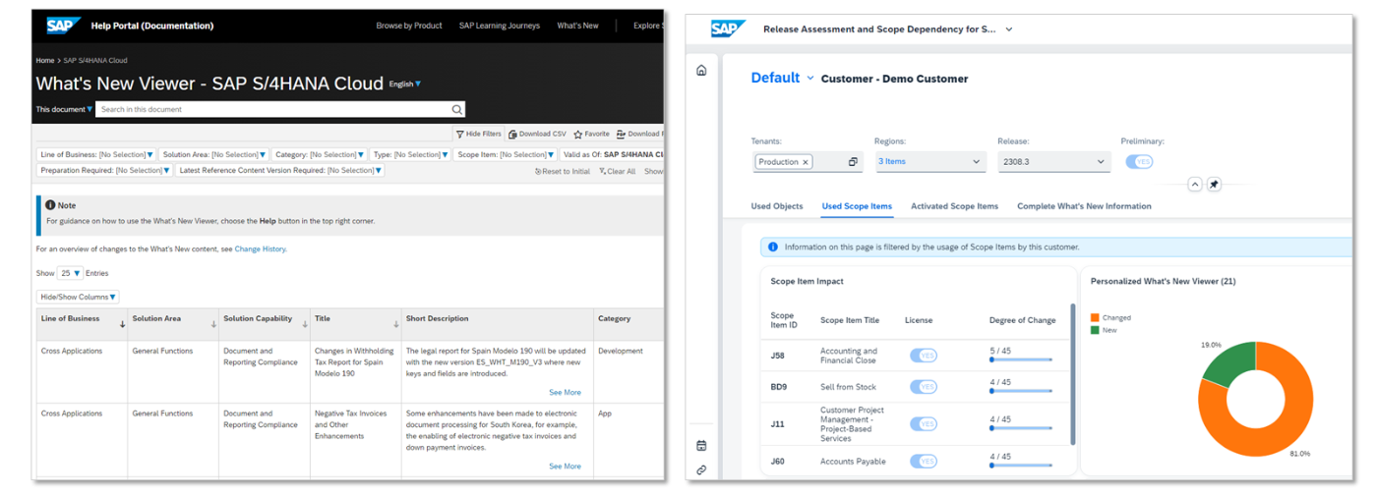Open Release Assessment app title dropdown chevron
This screenshot has width=1377, height=495.
(1009, 29)
